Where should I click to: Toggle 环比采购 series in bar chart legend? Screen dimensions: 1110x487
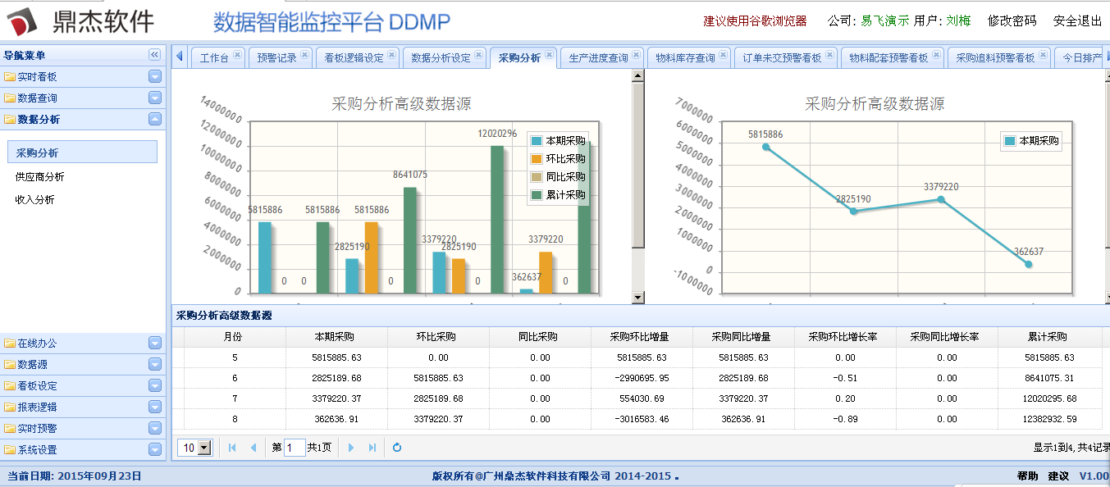click(558, 159)
